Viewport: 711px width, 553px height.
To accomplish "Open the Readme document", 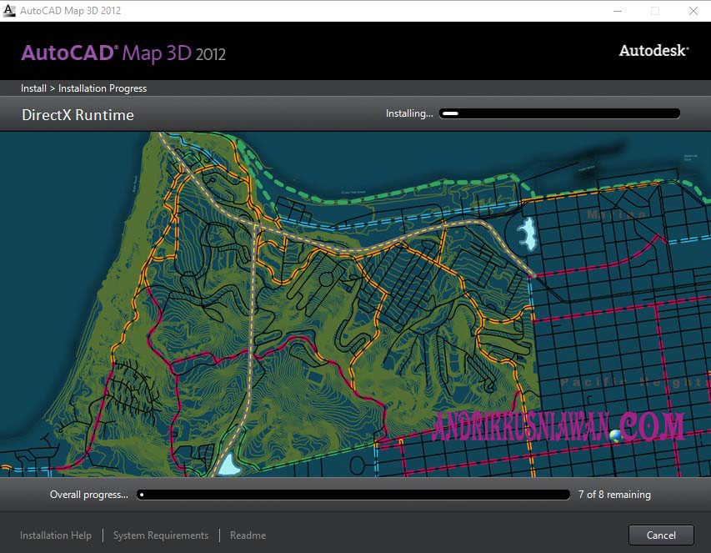I will coord(248,535).
